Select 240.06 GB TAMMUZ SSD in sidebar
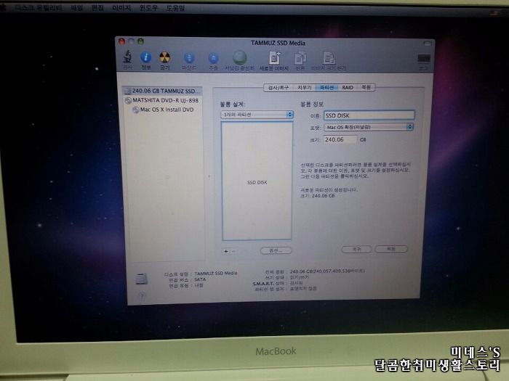 pyautogui.click(x=163, y=91)
